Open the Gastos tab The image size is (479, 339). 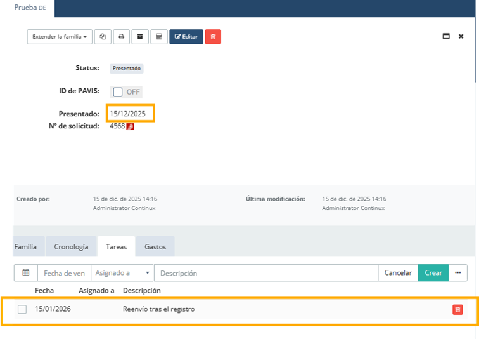(x=155, y=246)
